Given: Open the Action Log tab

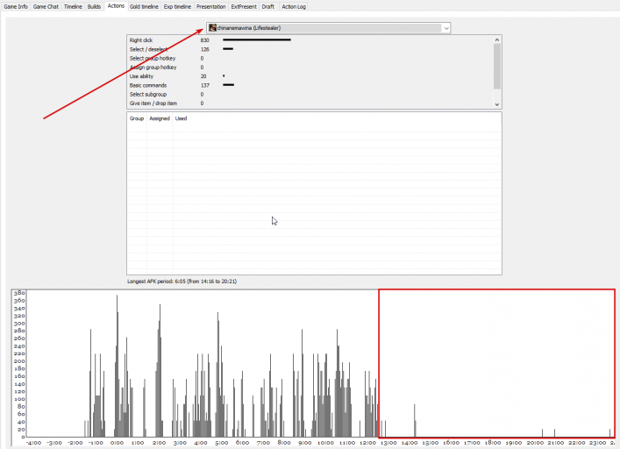Looking at the screenshot, I should pyautogui.click(x=294, y=6).
